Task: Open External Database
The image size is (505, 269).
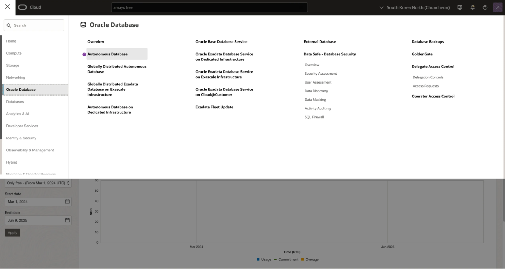Action: [320, 42]
